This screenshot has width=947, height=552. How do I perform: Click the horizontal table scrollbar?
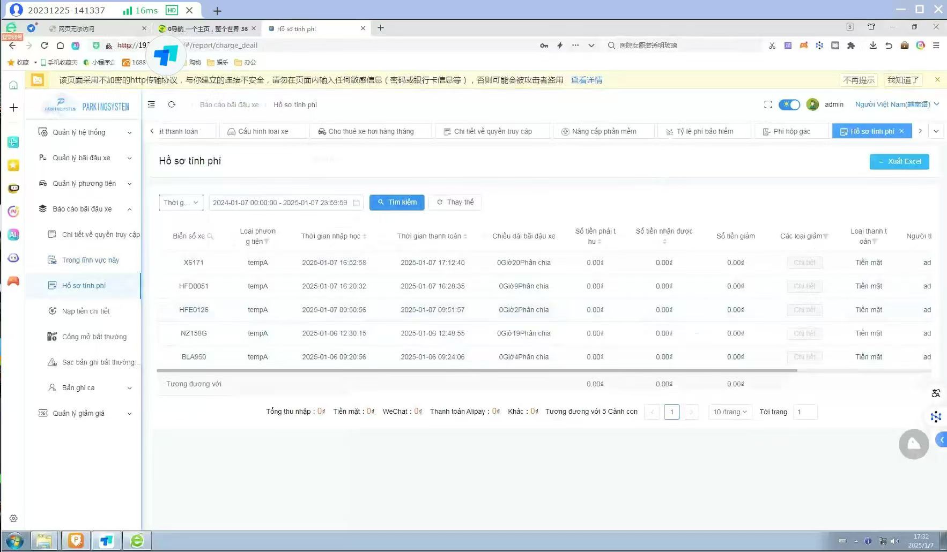477,370
